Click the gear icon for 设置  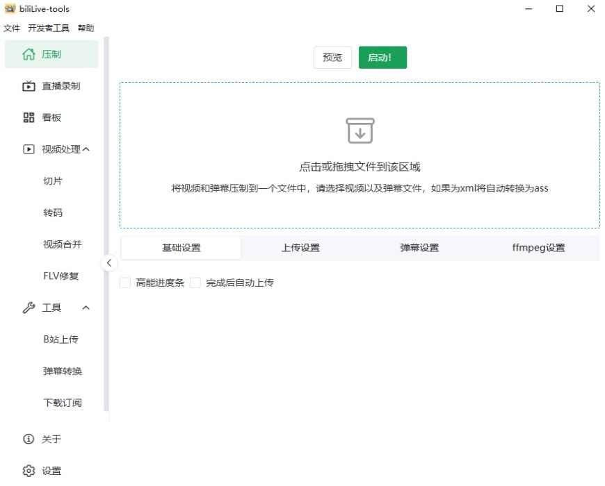pos(29,471)
